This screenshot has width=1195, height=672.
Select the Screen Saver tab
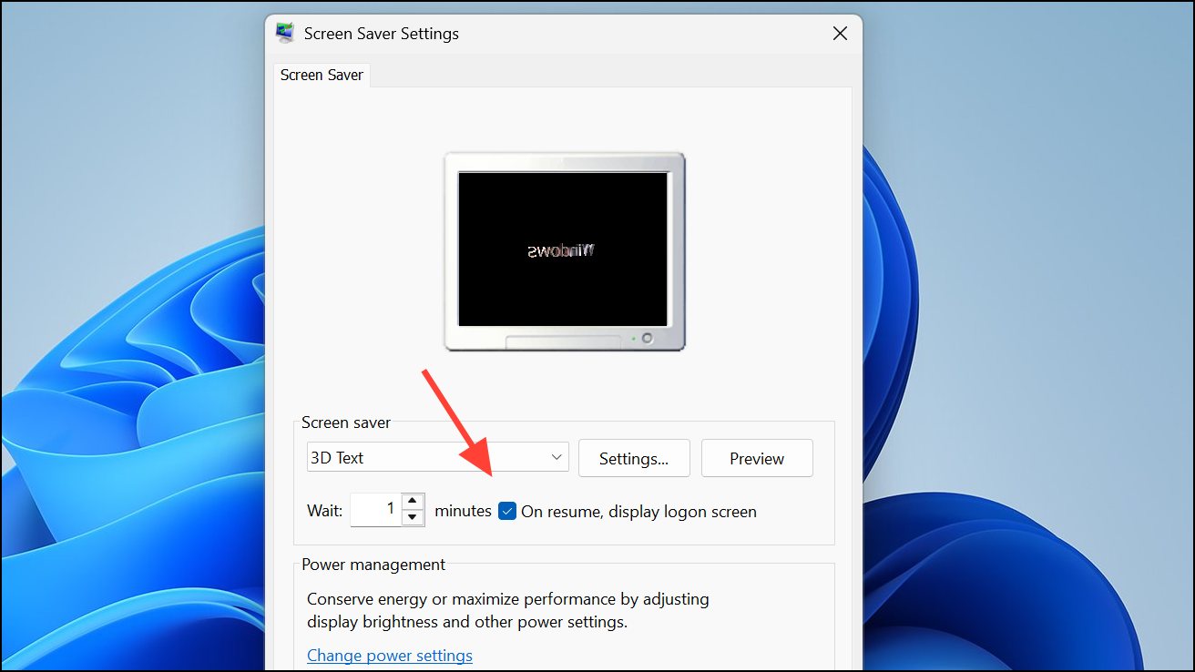point(322,76)
